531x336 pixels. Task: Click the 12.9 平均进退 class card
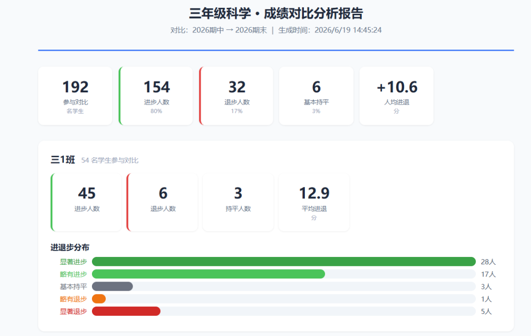pos(314,202)
